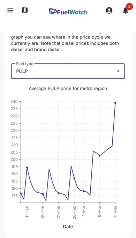Image resolution: width=136 pixels, height=238 pixels.
Task: Click the Fuel type field label
Action: click(x=25, y=64)
